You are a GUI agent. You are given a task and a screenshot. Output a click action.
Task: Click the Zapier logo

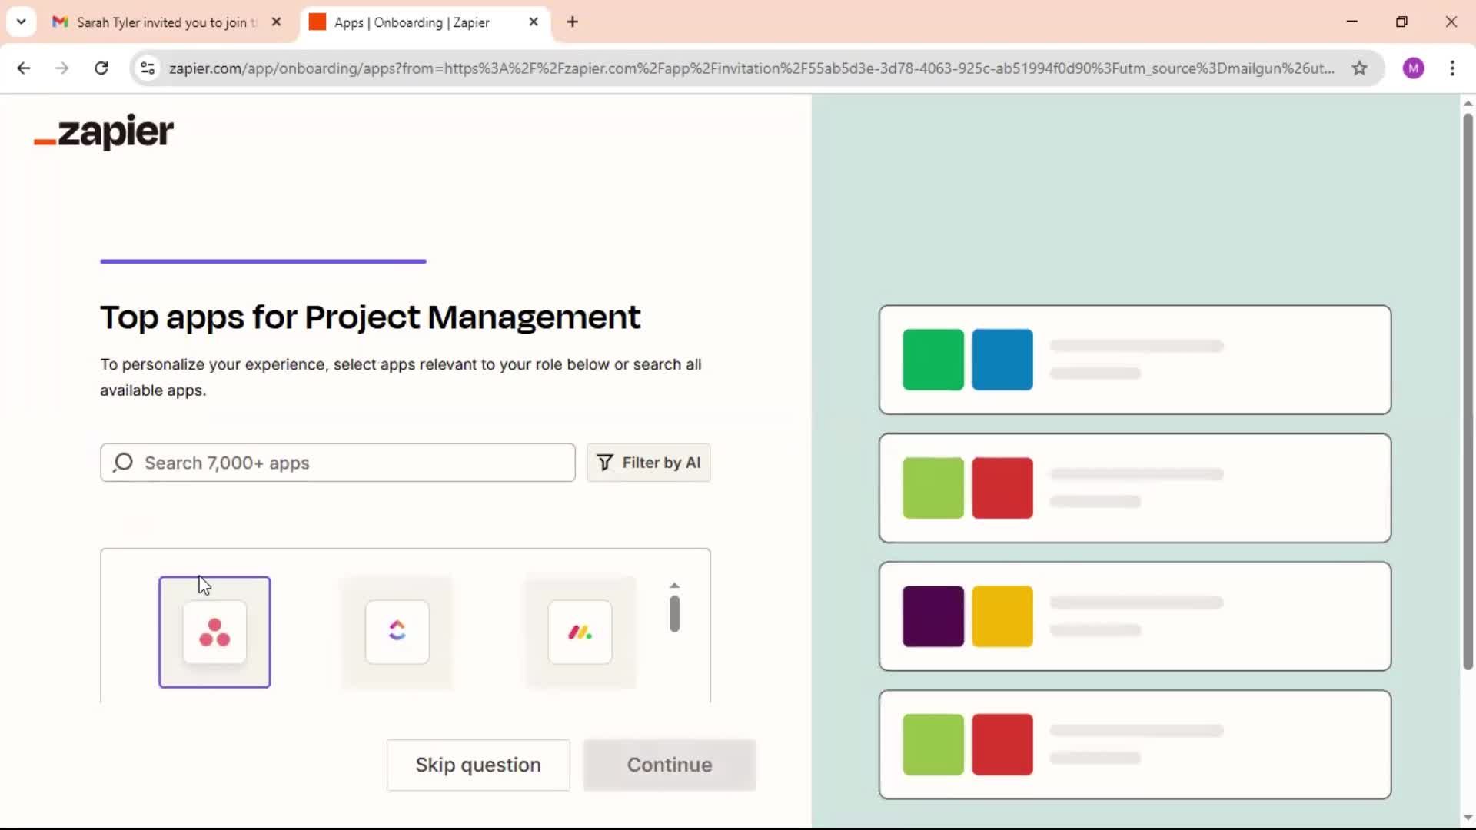click(x=104, y=131)
